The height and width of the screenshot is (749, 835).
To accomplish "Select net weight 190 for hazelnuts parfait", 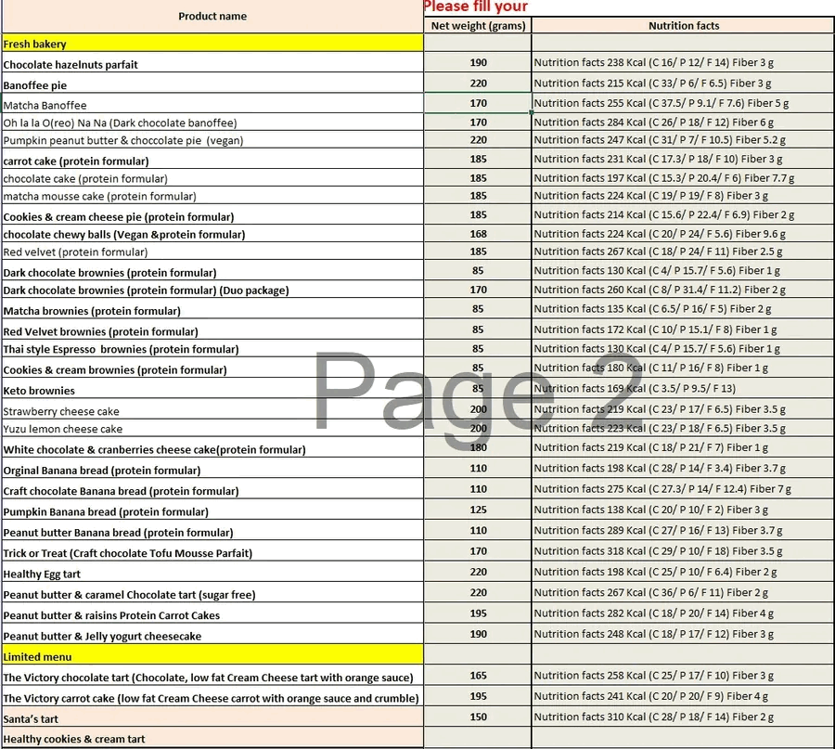I will point(478,63).
